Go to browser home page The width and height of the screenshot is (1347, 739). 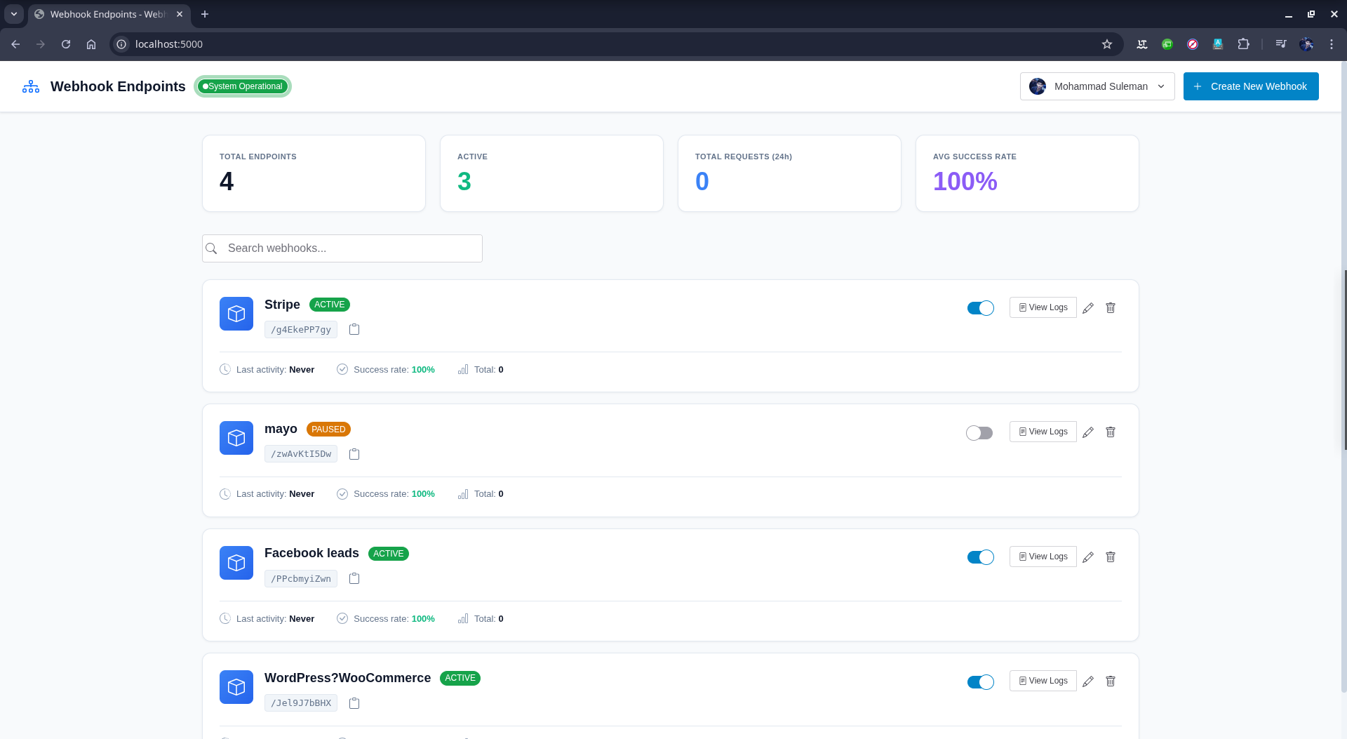coord(91,44)
